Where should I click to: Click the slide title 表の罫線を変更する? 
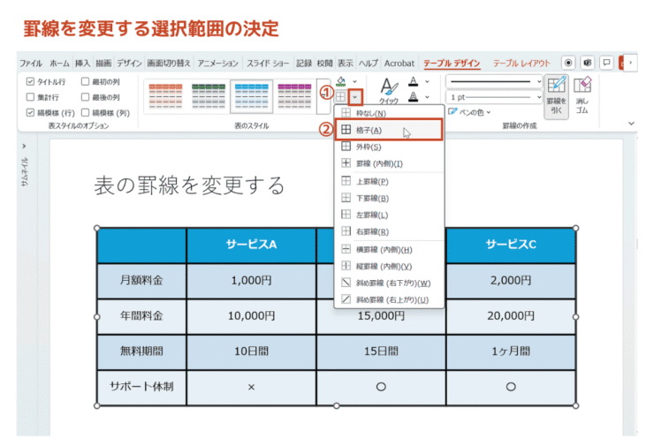pyautogui.click(x=189, y=185)
